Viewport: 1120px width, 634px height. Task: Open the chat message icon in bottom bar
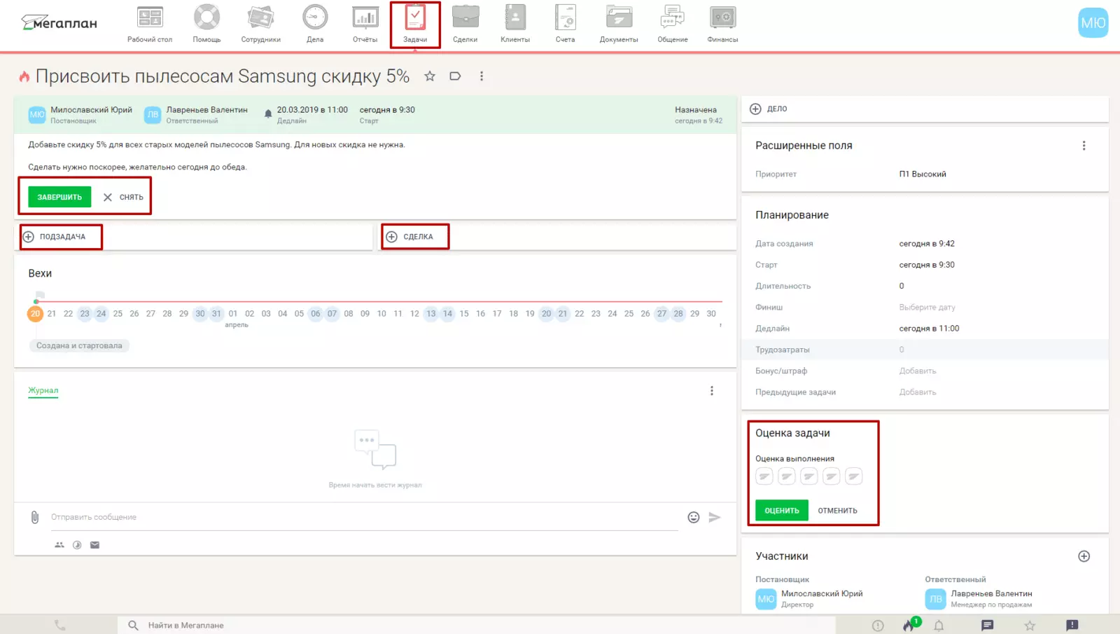tap(988, 626)
